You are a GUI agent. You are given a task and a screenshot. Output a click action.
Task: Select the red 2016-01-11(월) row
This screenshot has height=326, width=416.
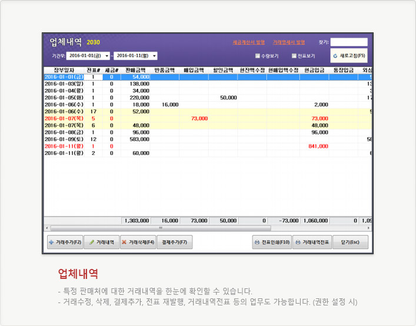(208, 146)
